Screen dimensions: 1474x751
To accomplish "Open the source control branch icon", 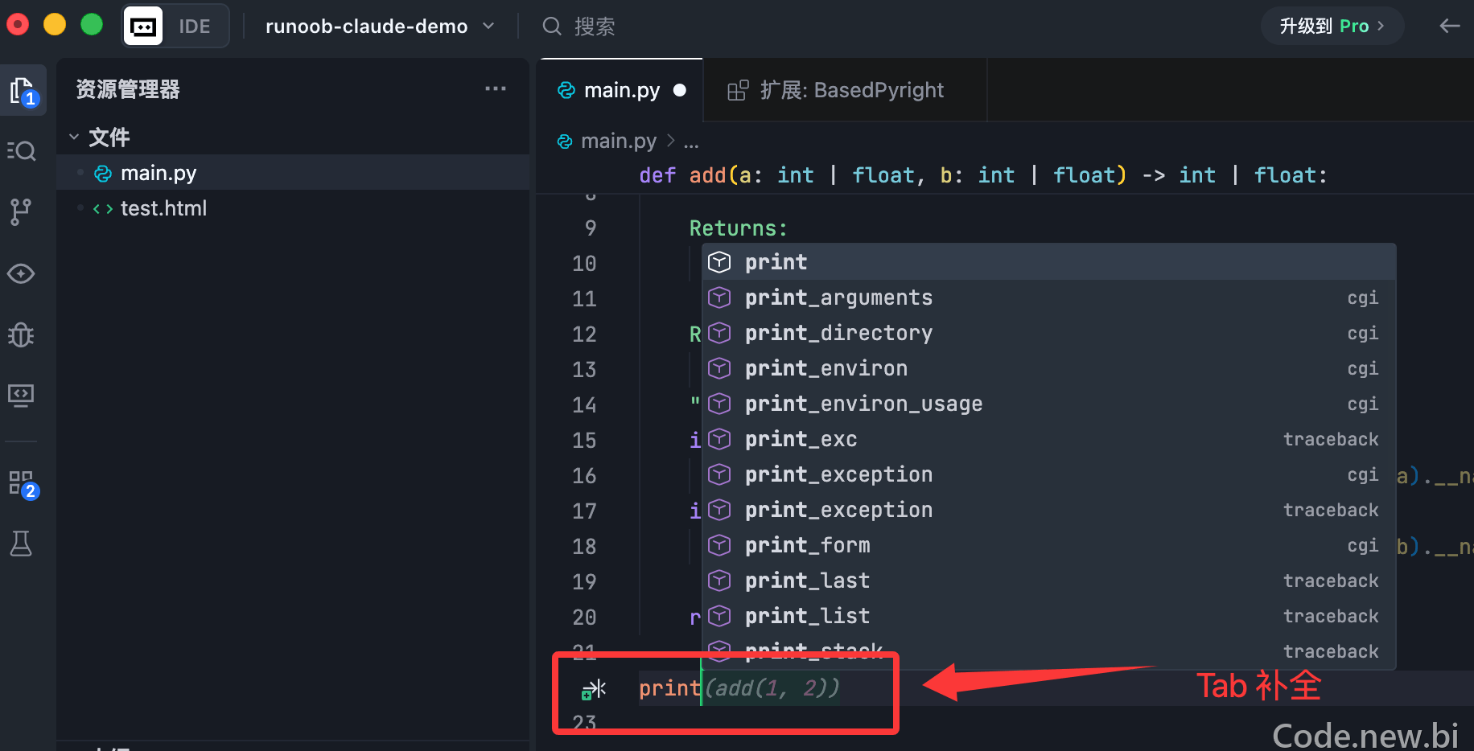I will click(21, 212).
